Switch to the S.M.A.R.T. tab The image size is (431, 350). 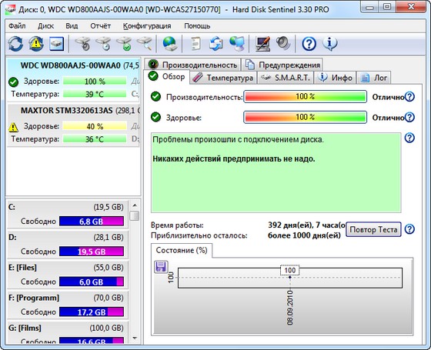(286, 78)
